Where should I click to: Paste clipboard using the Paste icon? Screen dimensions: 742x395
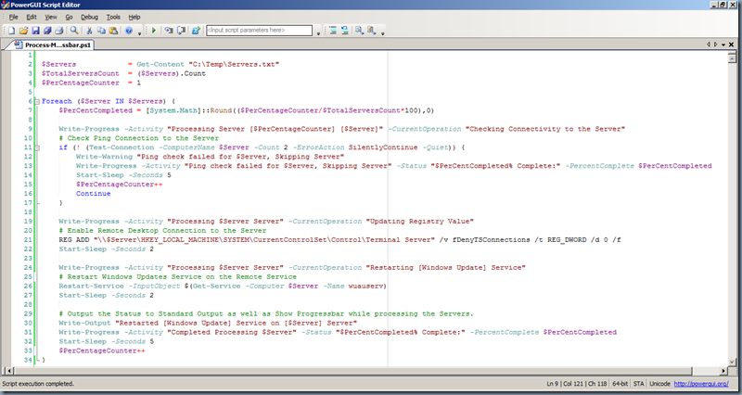[113, 31]
